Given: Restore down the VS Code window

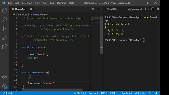Looking at the screenshot, I should pos(147,3).
